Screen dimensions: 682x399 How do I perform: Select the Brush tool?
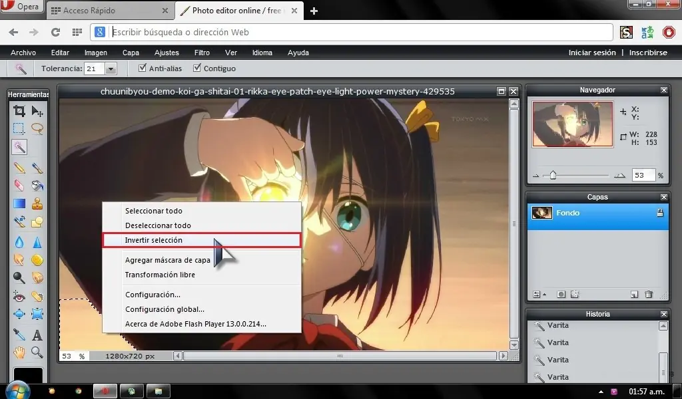[37, 168]
